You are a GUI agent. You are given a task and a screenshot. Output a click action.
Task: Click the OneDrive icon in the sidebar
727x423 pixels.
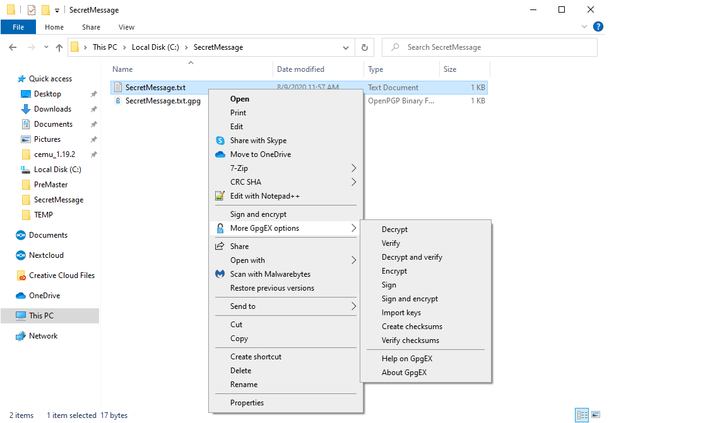pos(20,295)
